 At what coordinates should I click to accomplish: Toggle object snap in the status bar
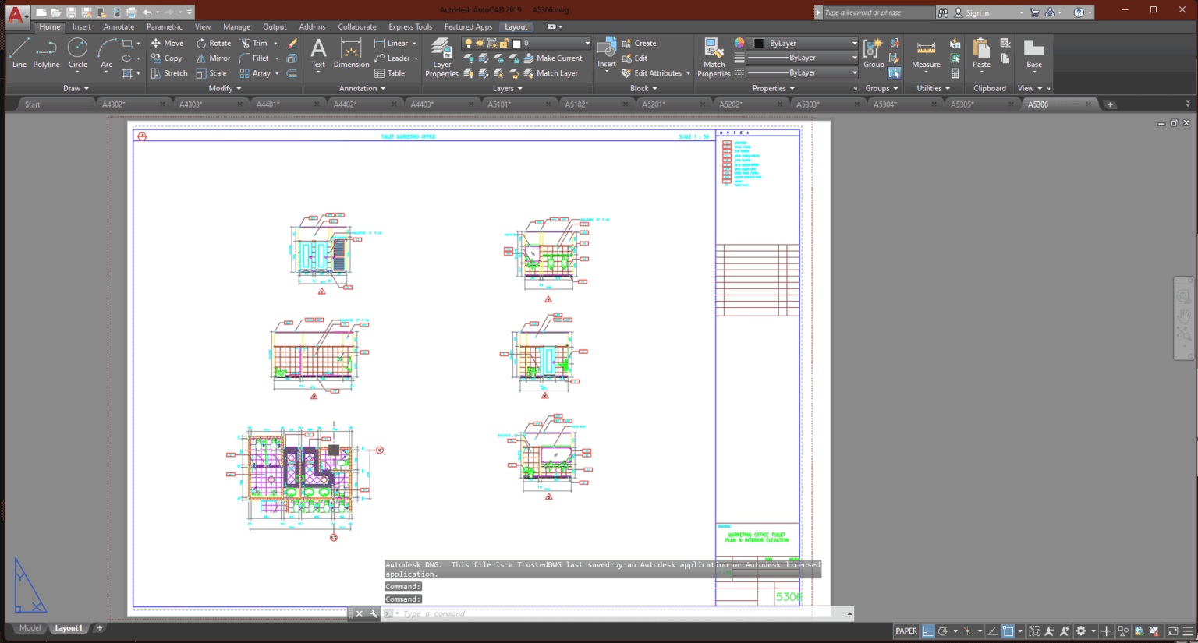(1008, 631)
